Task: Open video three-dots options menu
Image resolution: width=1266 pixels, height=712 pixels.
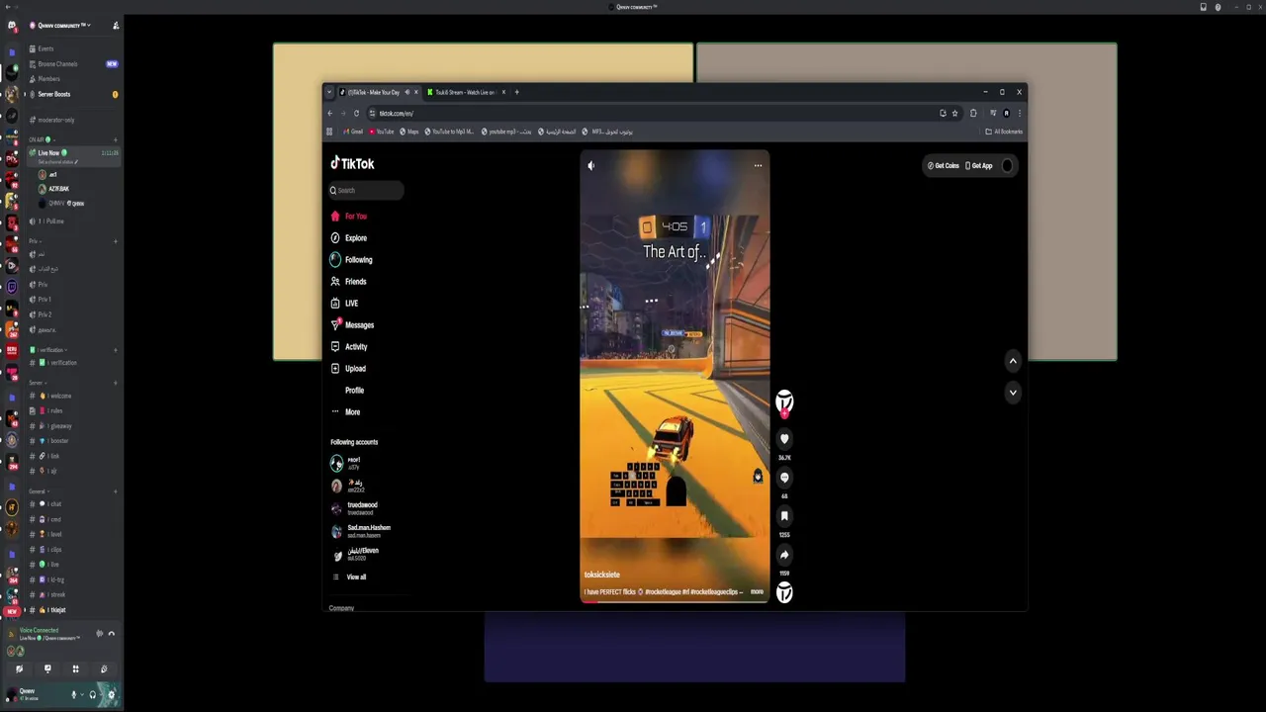Action: point(758,166)
